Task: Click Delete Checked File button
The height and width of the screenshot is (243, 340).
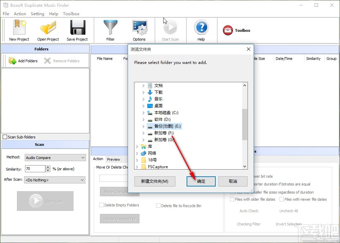Action: point(120,219)
